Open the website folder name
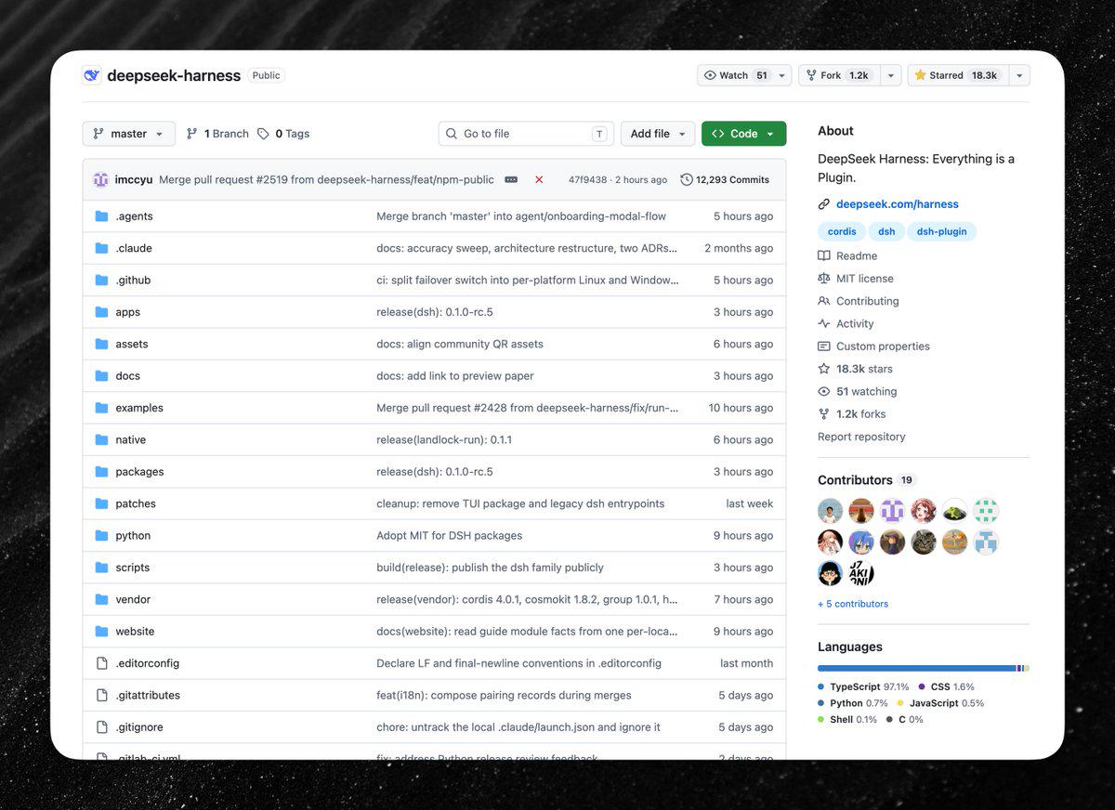The height and width of the screenshot is (810, 1115). click(x=135, y=632)
